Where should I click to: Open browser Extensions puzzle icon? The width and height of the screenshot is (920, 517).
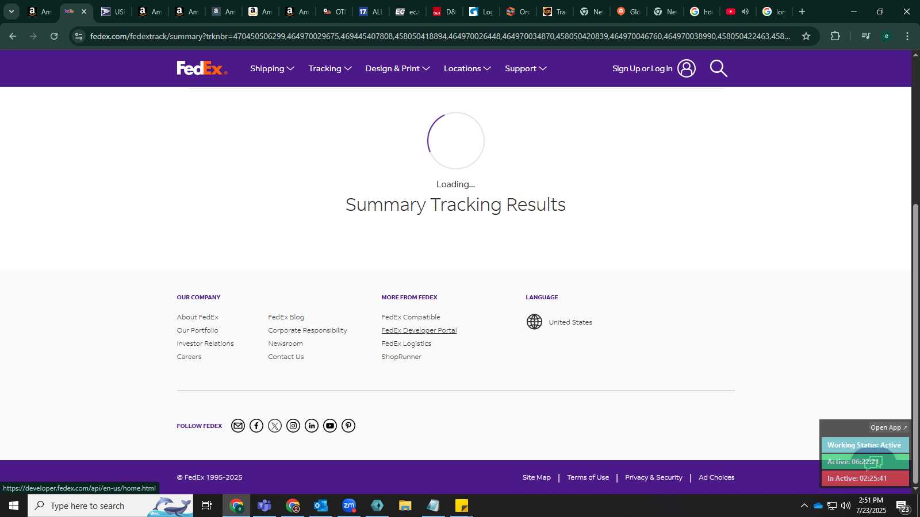click(835, 36)
